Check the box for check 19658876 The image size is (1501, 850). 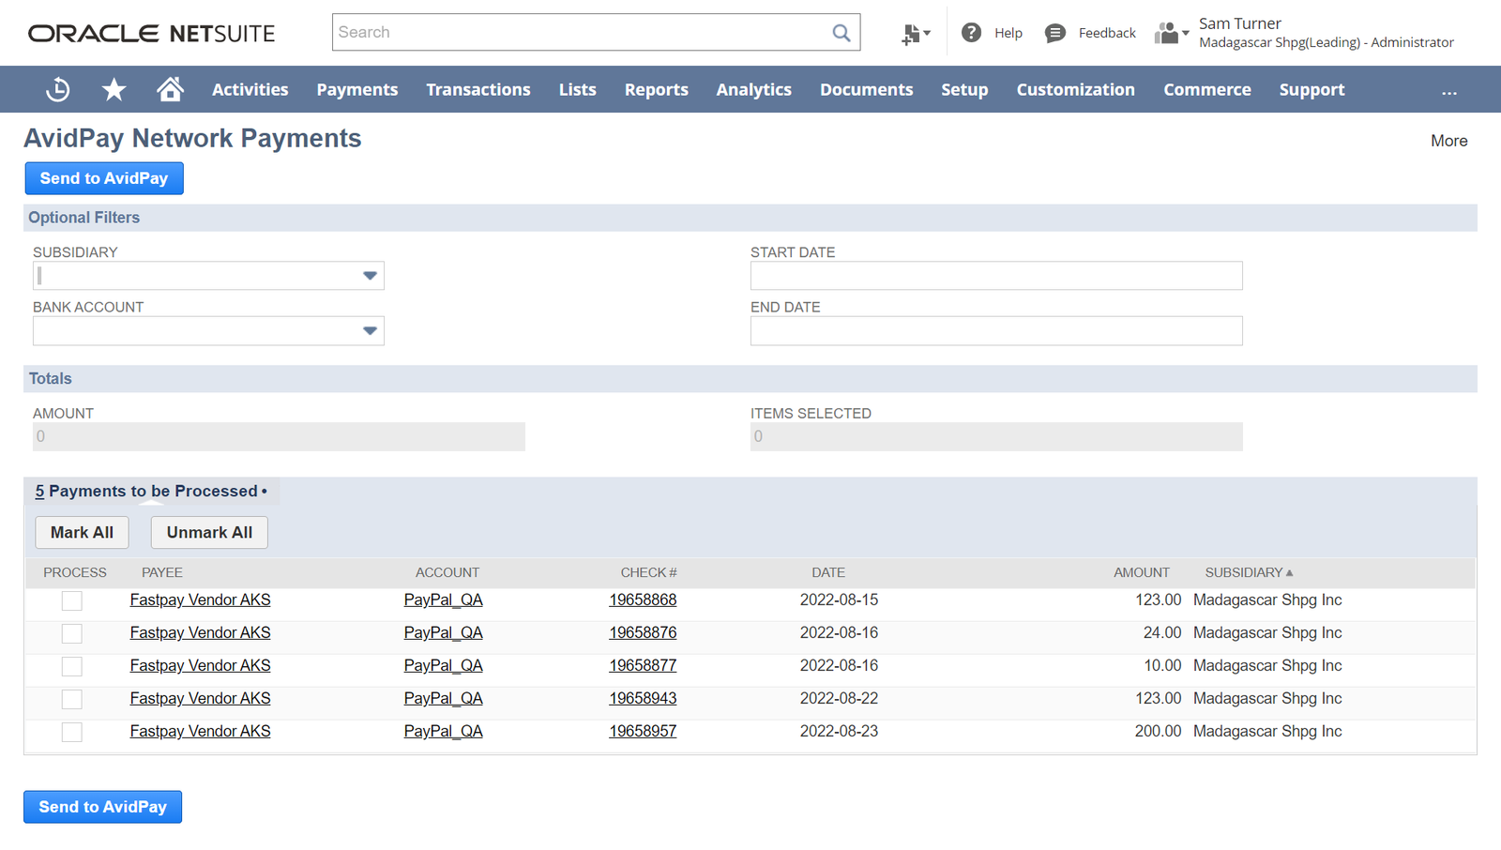(x=72, y=633)
